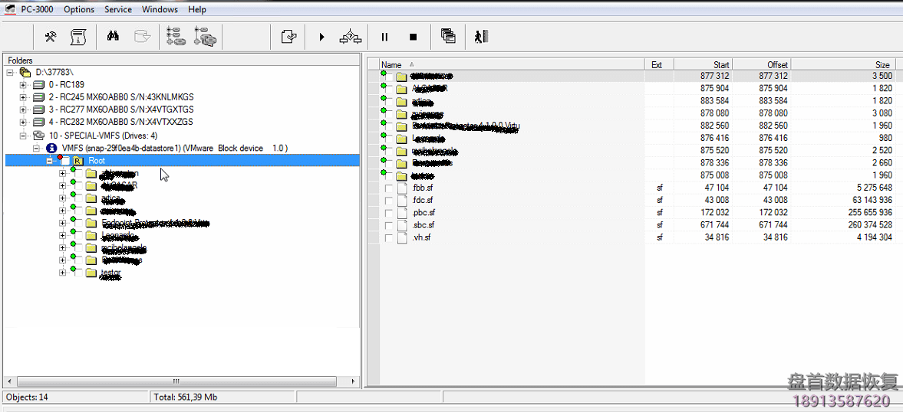Expand the testgr folder in tree
This screenshot has width=903, height=412.
(63, 273)
